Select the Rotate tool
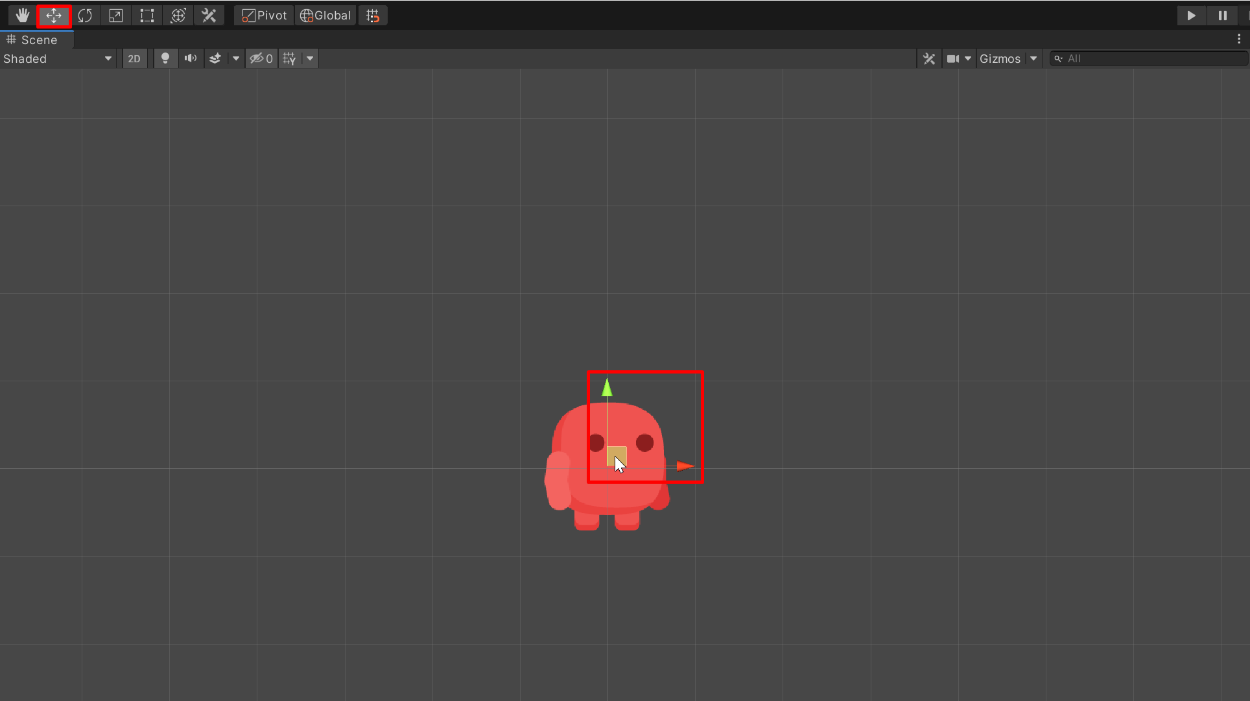The height and width of the screenshot is (701, 1250). coord(85,16)
